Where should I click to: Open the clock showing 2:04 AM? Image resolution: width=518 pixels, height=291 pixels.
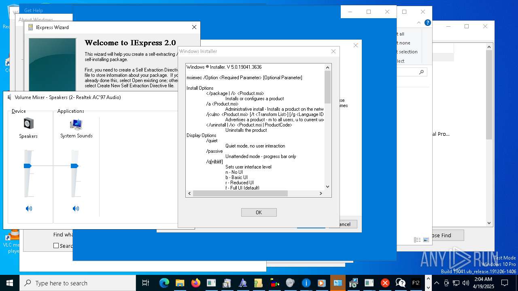coord(483,283)
